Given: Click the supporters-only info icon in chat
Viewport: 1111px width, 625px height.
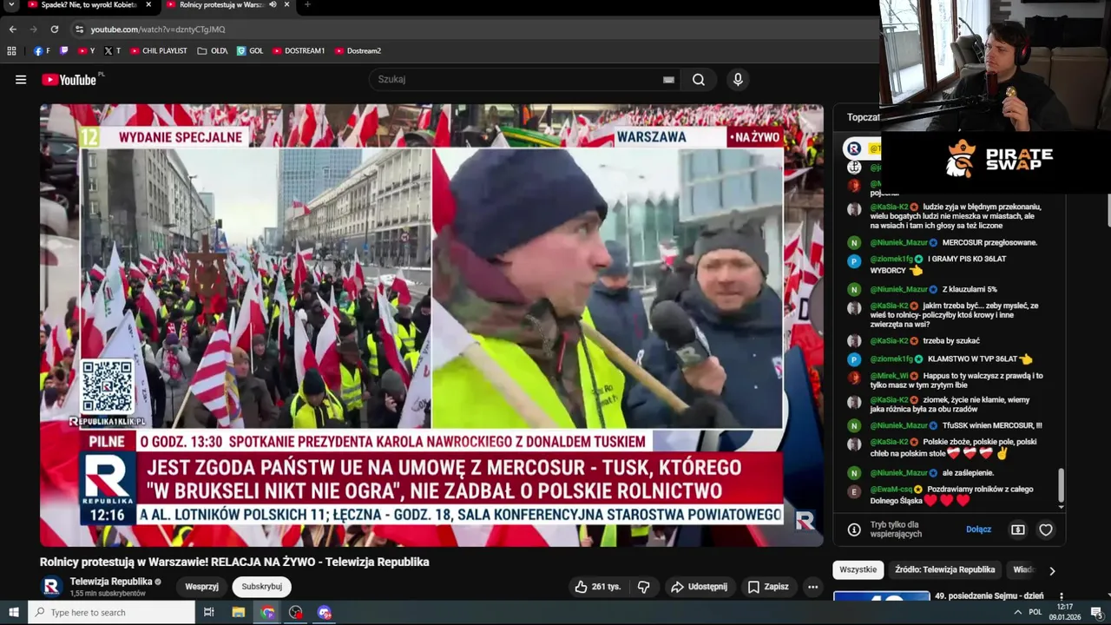Looking at the screenshot, I should [854, 530].
